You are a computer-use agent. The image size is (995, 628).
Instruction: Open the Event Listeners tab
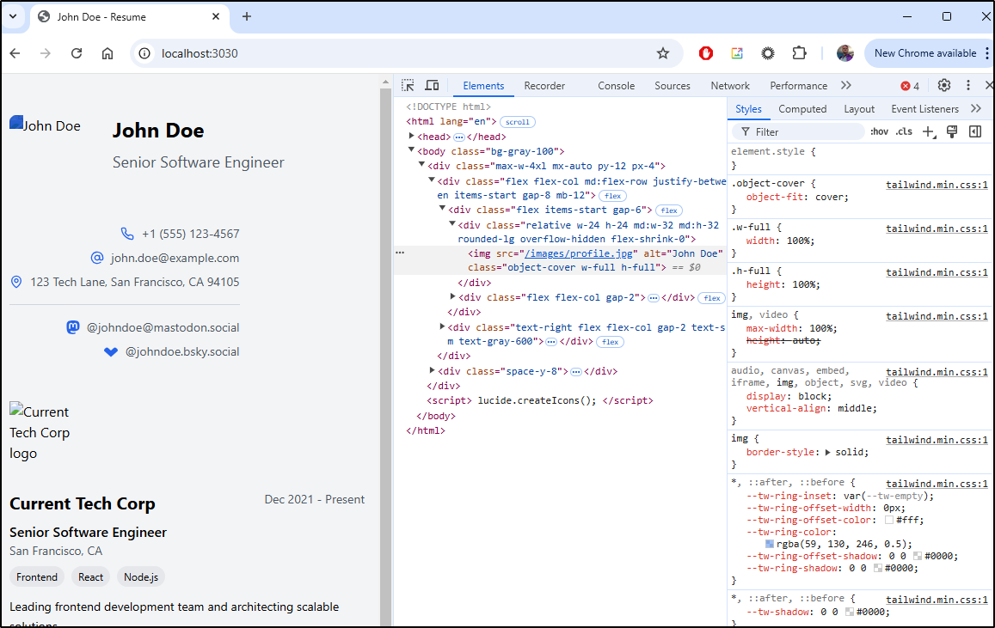click(x=924, y=109)
